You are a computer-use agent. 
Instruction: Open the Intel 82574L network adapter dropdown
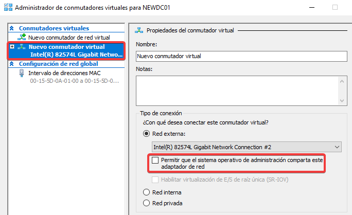click(x=337, y=148)
